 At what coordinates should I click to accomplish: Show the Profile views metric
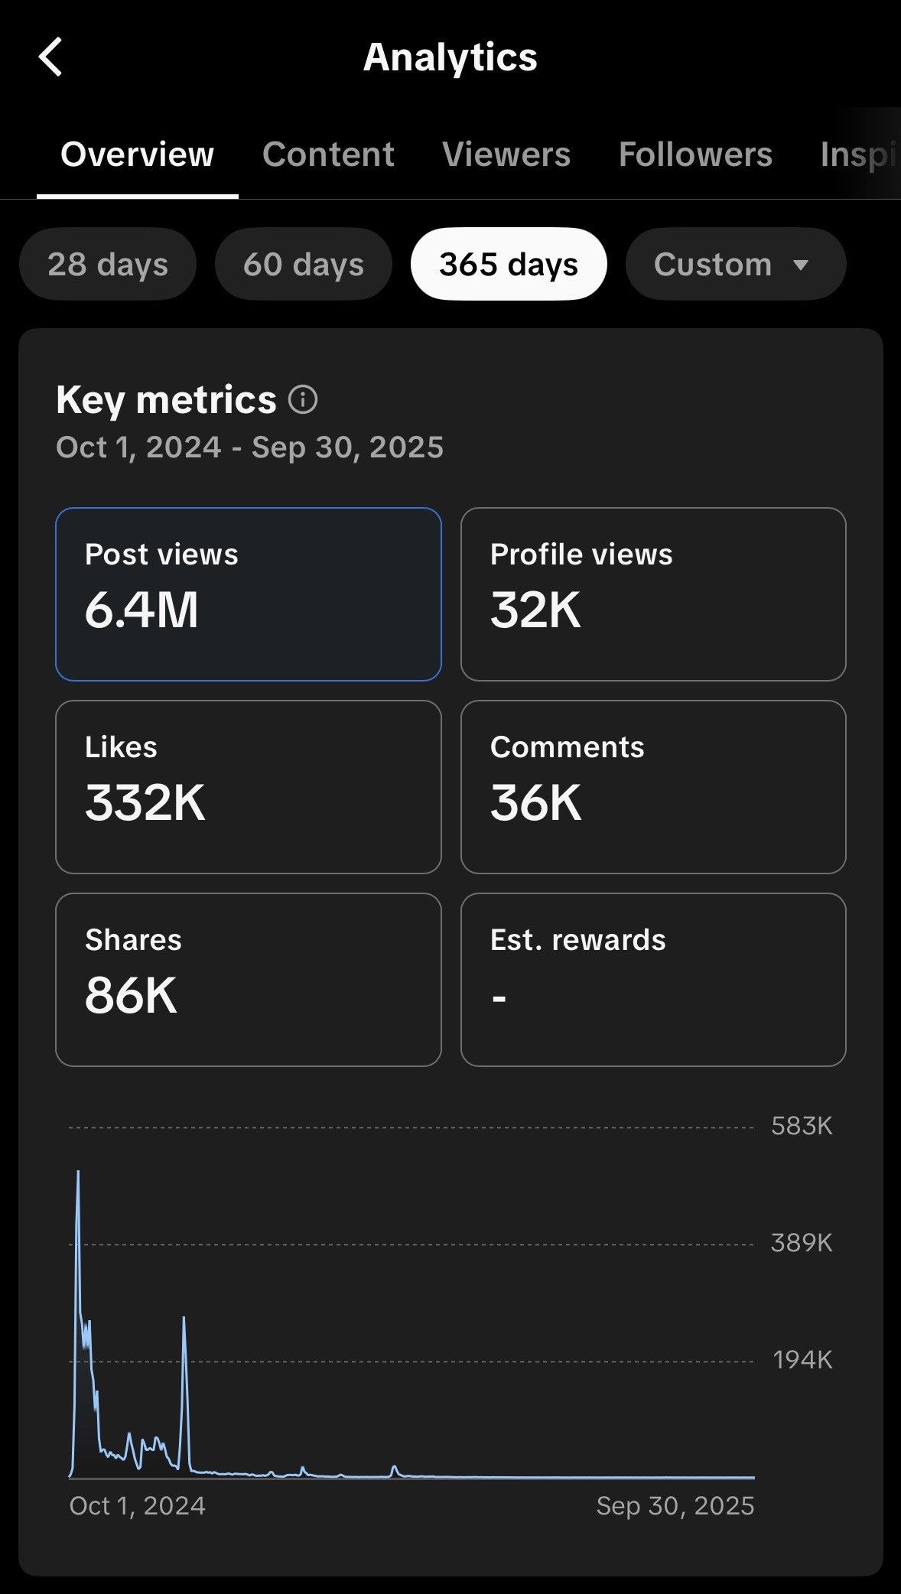(653, 594)
